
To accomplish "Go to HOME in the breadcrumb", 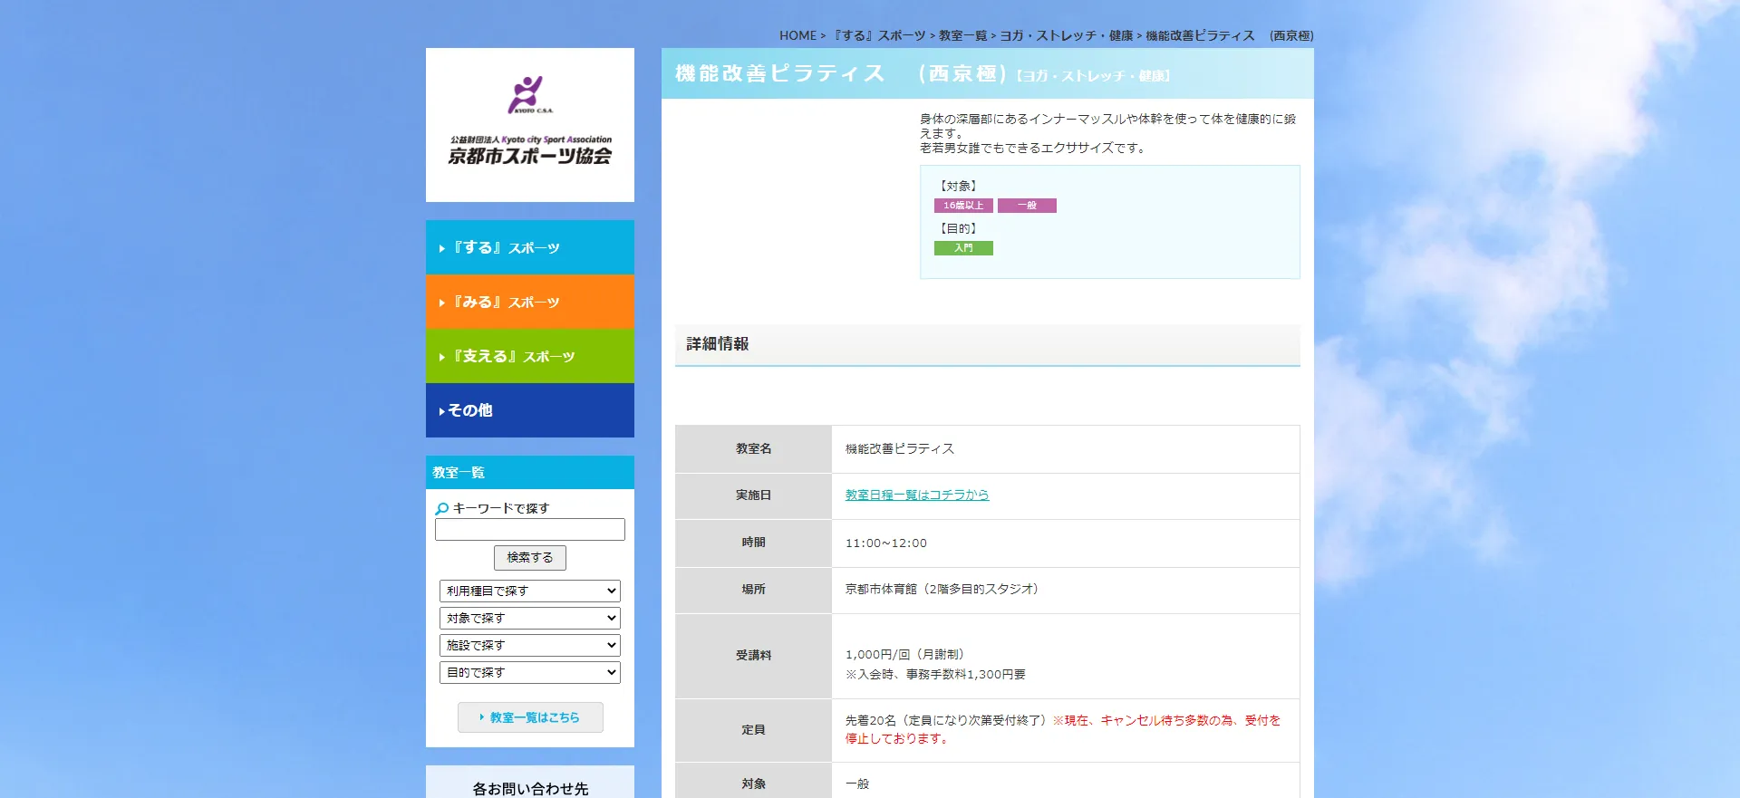I will (x=797, y=36).
